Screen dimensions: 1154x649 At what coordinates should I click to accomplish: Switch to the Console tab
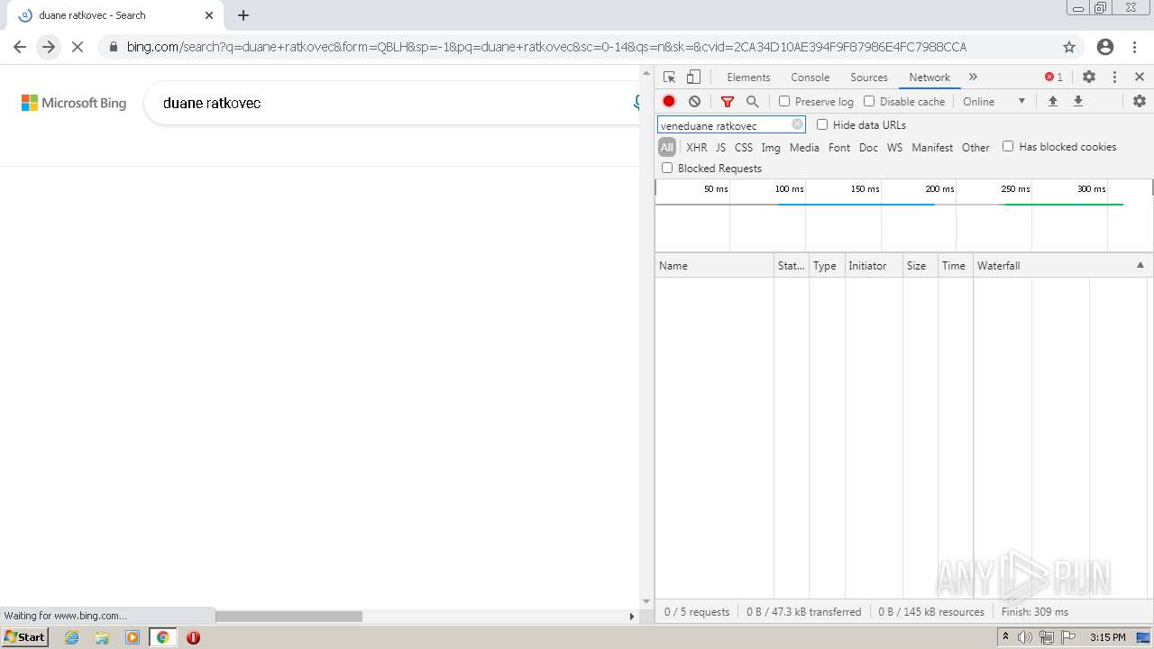click(810, 78)
